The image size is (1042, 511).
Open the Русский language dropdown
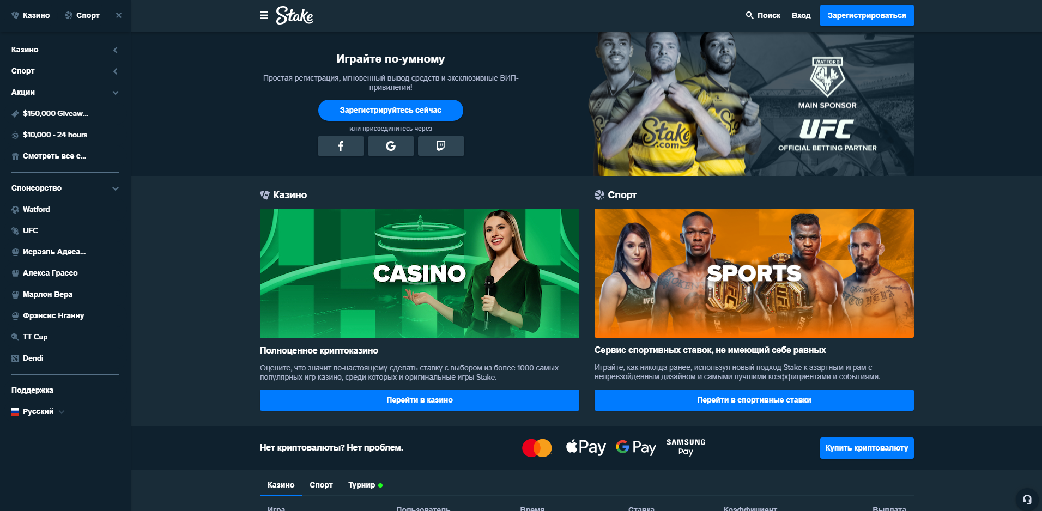[x=38, y=411]
